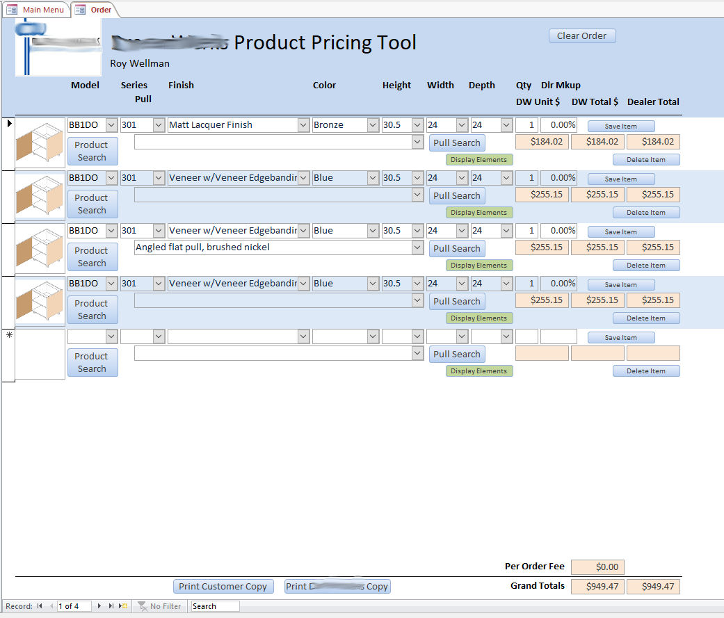Click Display Elements for the first item
Image resolution: width=724 pixels, height=618 pixels.
pos(479,160)
